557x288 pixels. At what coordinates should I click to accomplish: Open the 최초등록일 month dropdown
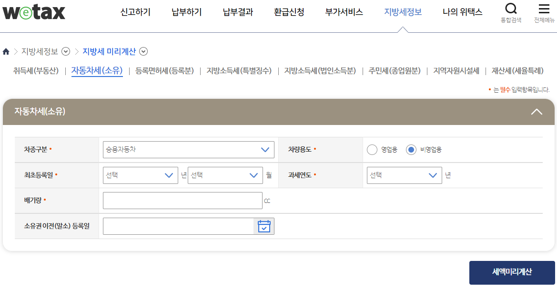(225, 175)
